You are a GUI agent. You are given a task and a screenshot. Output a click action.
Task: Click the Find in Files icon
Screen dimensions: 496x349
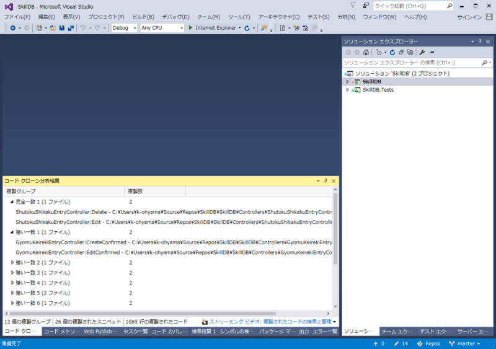pyautogui.click(x=263, y=28)
